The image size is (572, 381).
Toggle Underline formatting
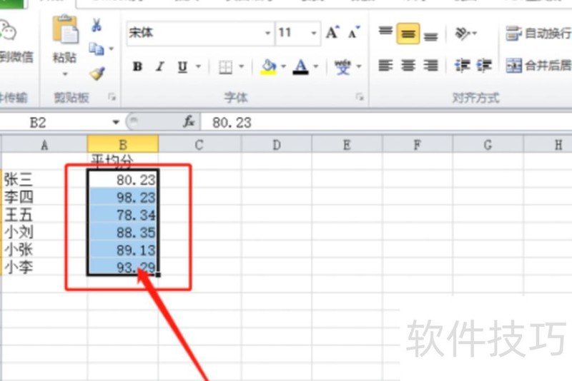coord(182,67)
